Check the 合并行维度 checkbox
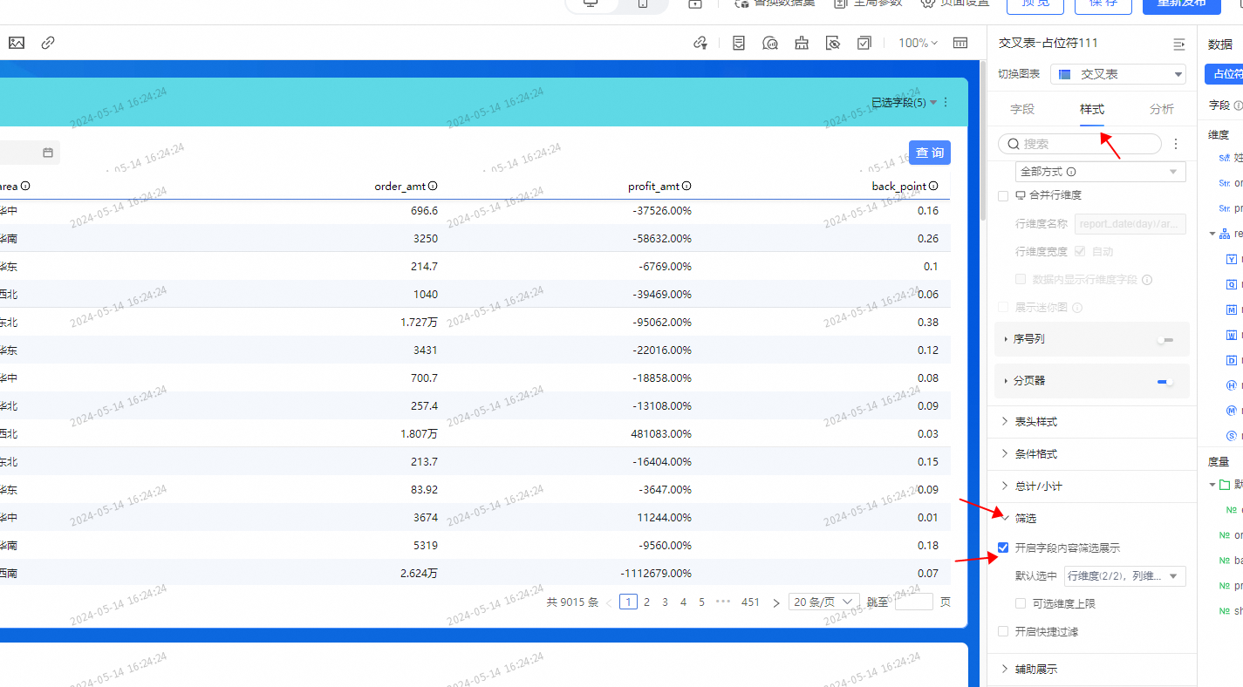 click(1003, 195)
